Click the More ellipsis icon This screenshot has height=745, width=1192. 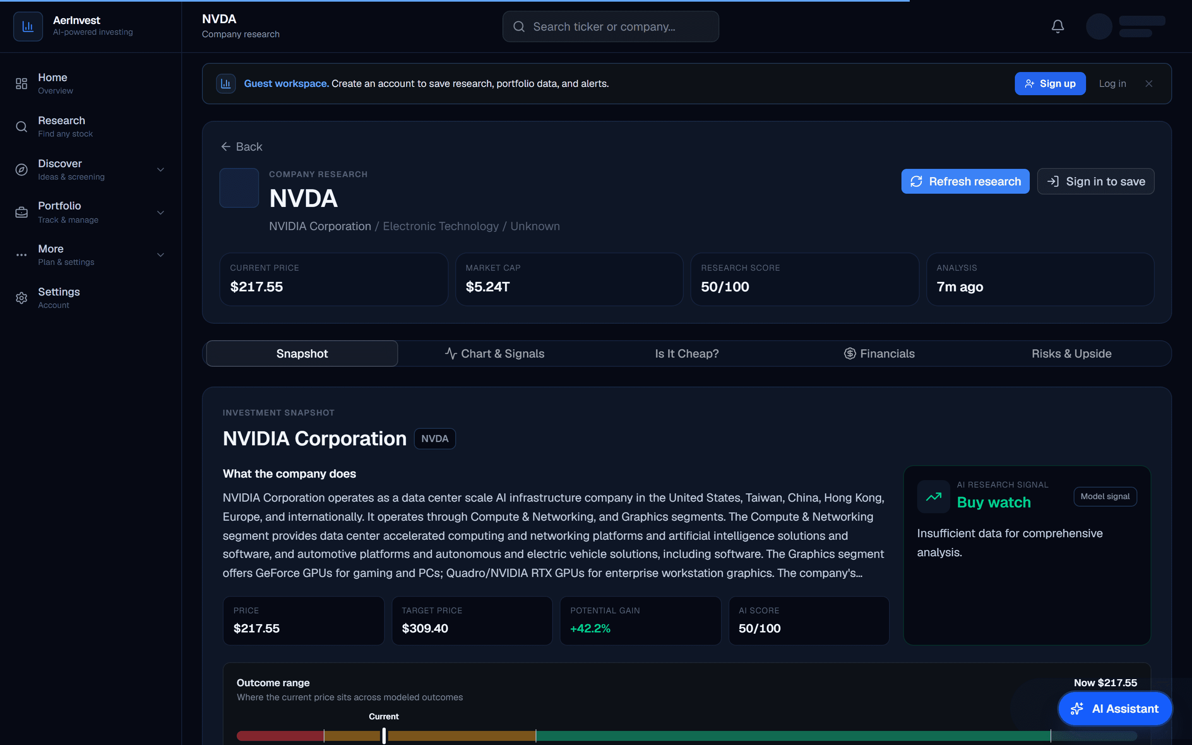[21, 255]
